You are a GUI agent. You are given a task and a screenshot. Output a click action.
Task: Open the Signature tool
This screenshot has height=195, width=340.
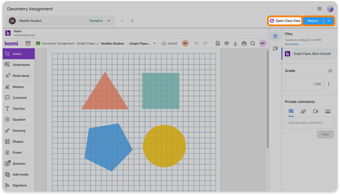18,185
